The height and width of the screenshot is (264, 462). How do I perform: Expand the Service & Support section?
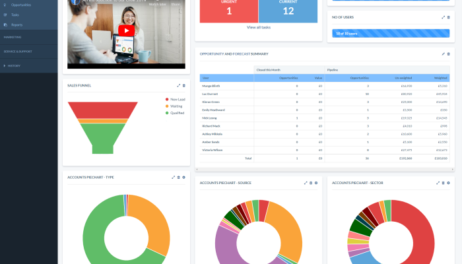tap(18, 51)
